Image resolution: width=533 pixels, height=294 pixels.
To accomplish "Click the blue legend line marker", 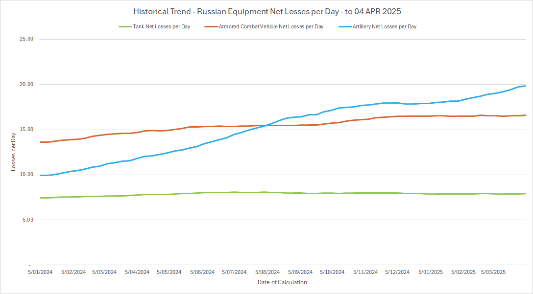I will (x=345, y=26).
